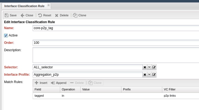Screen dimensions: 199x110
Task: Click the Reset circular arrow icon
Action: [40, 15]
